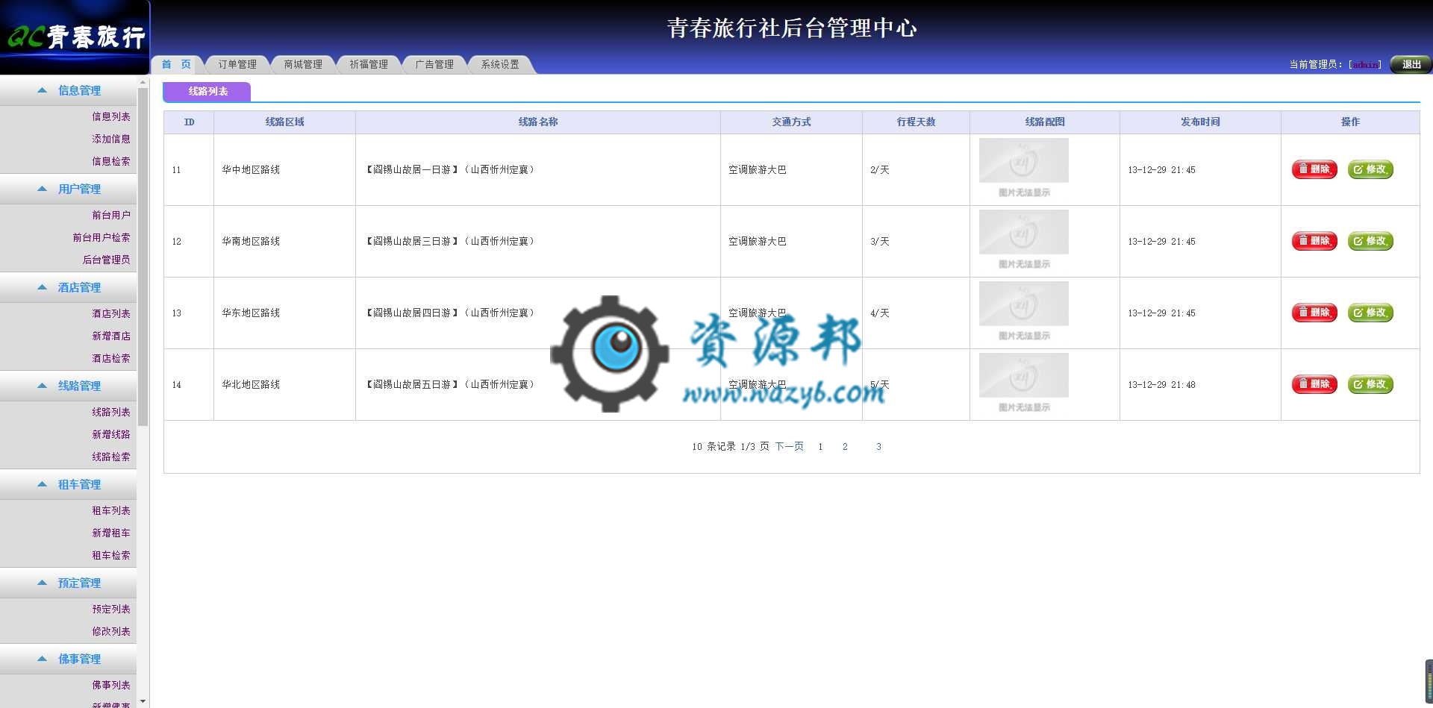Click the QC青春旅行 logo
This screenshot has width=1433, height=708.
75,37
